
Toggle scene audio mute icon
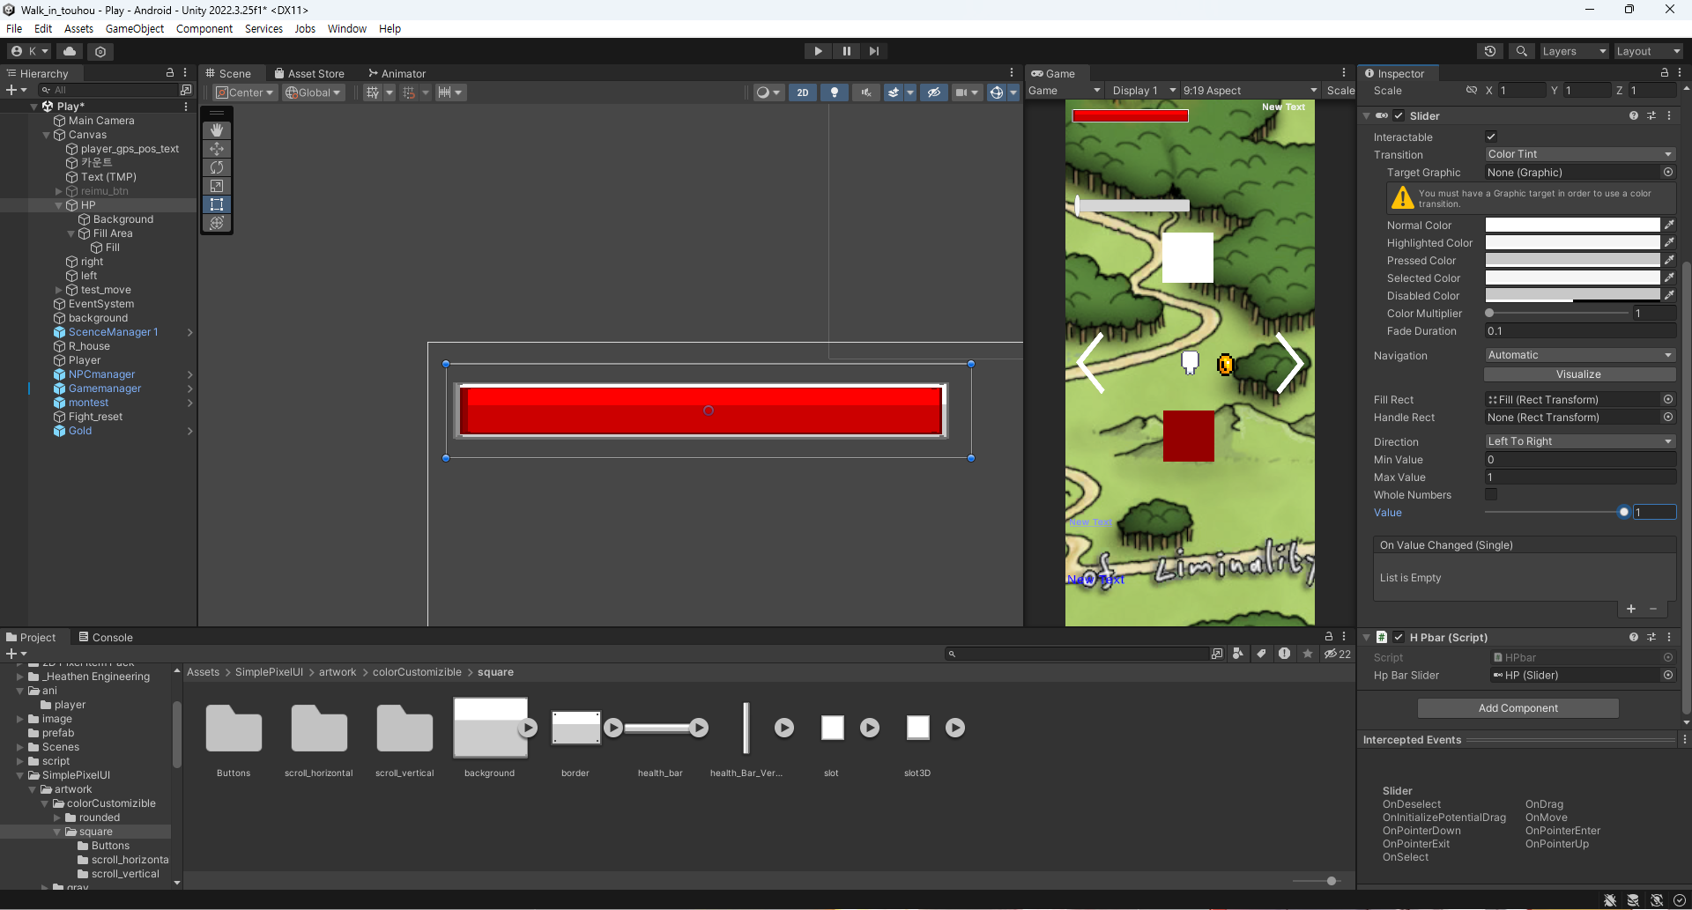(866, 92)
